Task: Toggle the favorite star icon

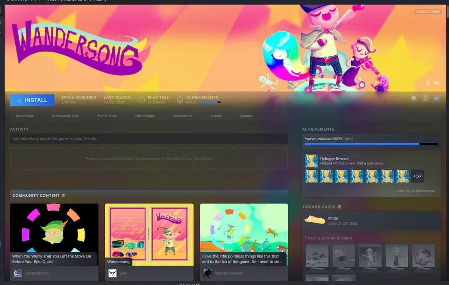Action: pos(436,98)
